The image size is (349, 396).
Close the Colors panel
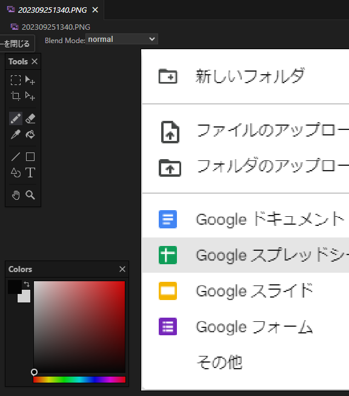122,269
